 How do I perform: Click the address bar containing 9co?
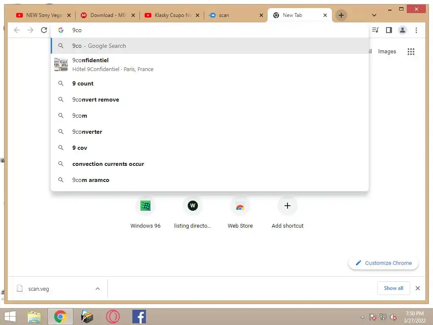click(x=210, y=30)
